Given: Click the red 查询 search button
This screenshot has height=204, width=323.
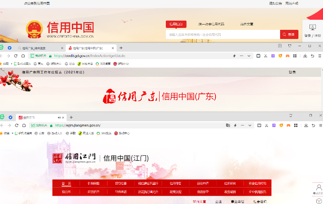Looking at the screenshot, I should (x=289, y=35).
